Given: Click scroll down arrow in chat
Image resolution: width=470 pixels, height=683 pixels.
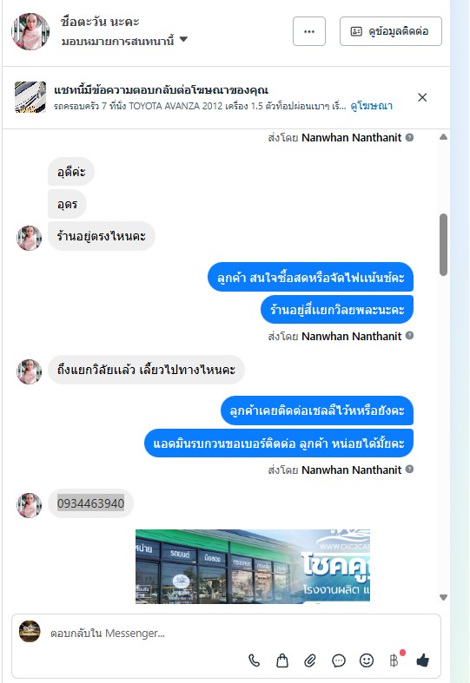Looking at the screenshot, I should pyautogui.click(x=443, y=598).
